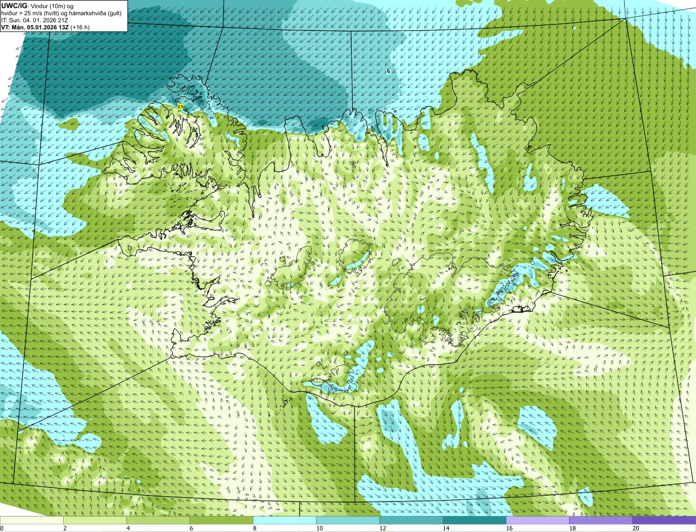Screen dimensions: 696x532
Task: Click the '8' scale label
Action: click(254, 528)
